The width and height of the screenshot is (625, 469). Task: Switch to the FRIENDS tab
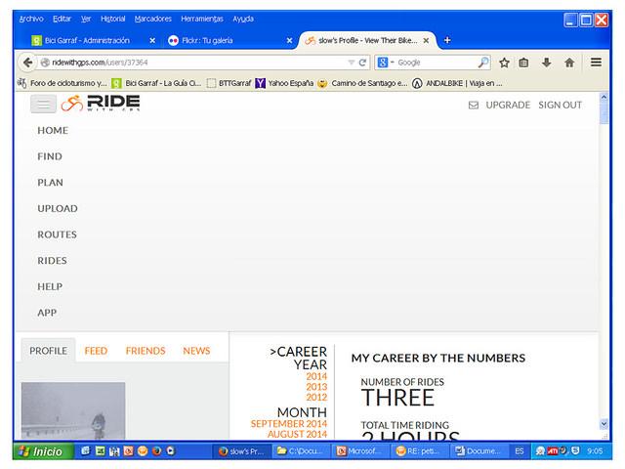pyautogui.click(x=146, y=351)
